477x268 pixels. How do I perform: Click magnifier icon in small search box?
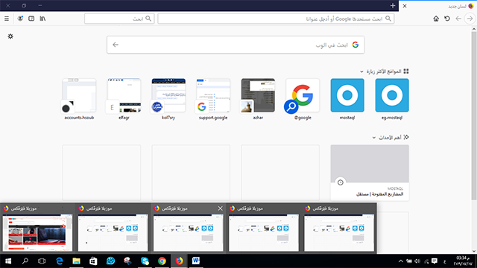tap(148, 19)
